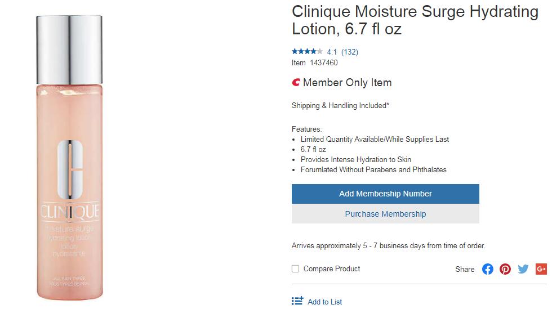Click the product title heading
552x309 pixels.
tap(415, 20)
